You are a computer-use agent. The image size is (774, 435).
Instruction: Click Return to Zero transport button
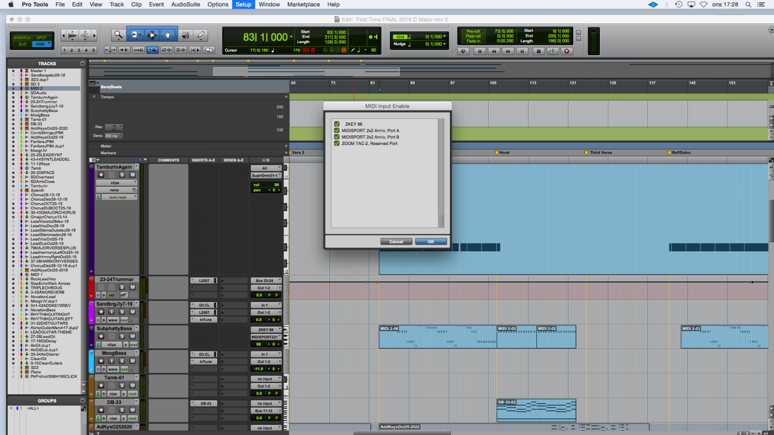479,51
